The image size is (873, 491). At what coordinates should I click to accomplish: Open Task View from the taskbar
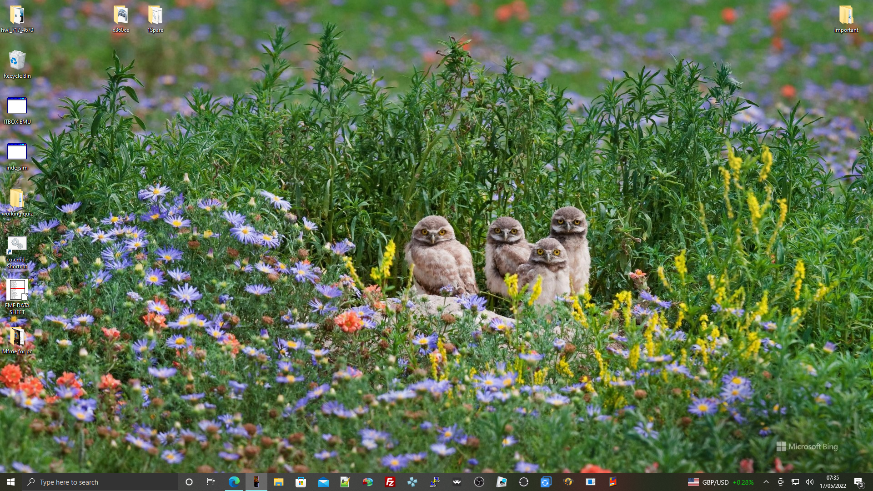click(x=211, y=482)
